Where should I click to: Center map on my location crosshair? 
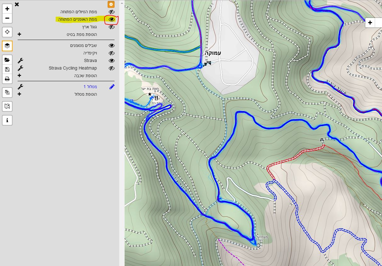point(7,32)
